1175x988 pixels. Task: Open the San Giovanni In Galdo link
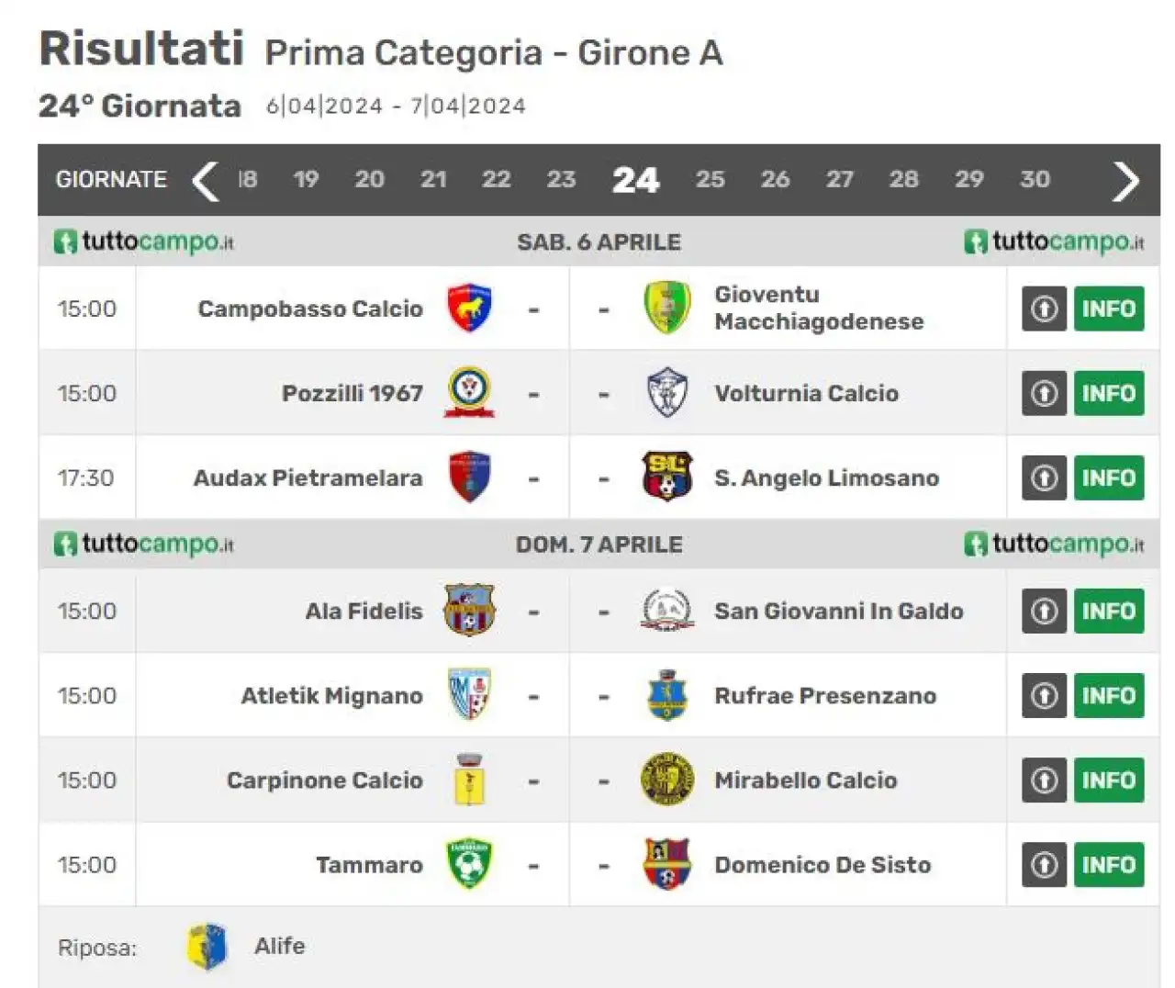pos(839,611)
